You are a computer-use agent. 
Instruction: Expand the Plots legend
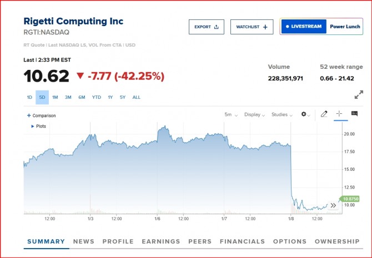39,127
